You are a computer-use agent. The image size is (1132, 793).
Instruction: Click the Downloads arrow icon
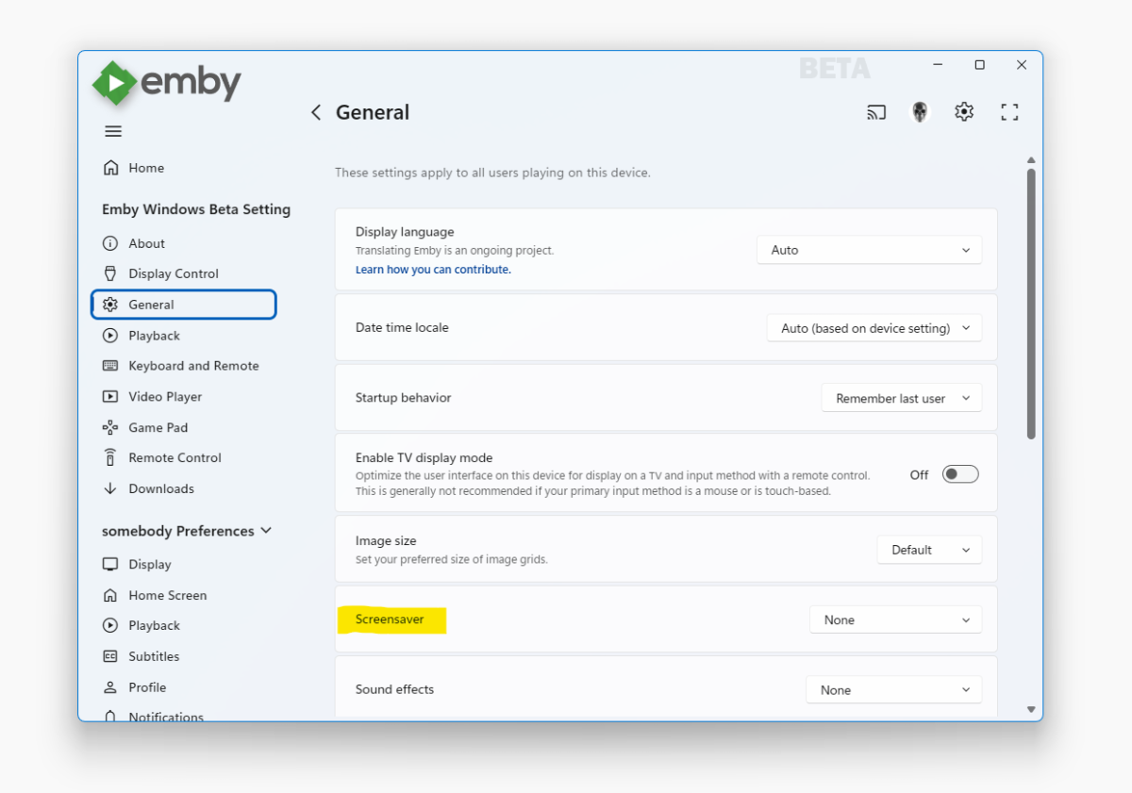tap(110, 488)
